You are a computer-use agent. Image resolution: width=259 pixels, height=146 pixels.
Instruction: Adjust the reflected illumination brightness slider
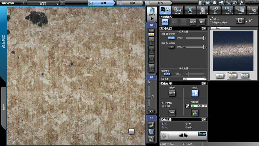coord(195,38)
